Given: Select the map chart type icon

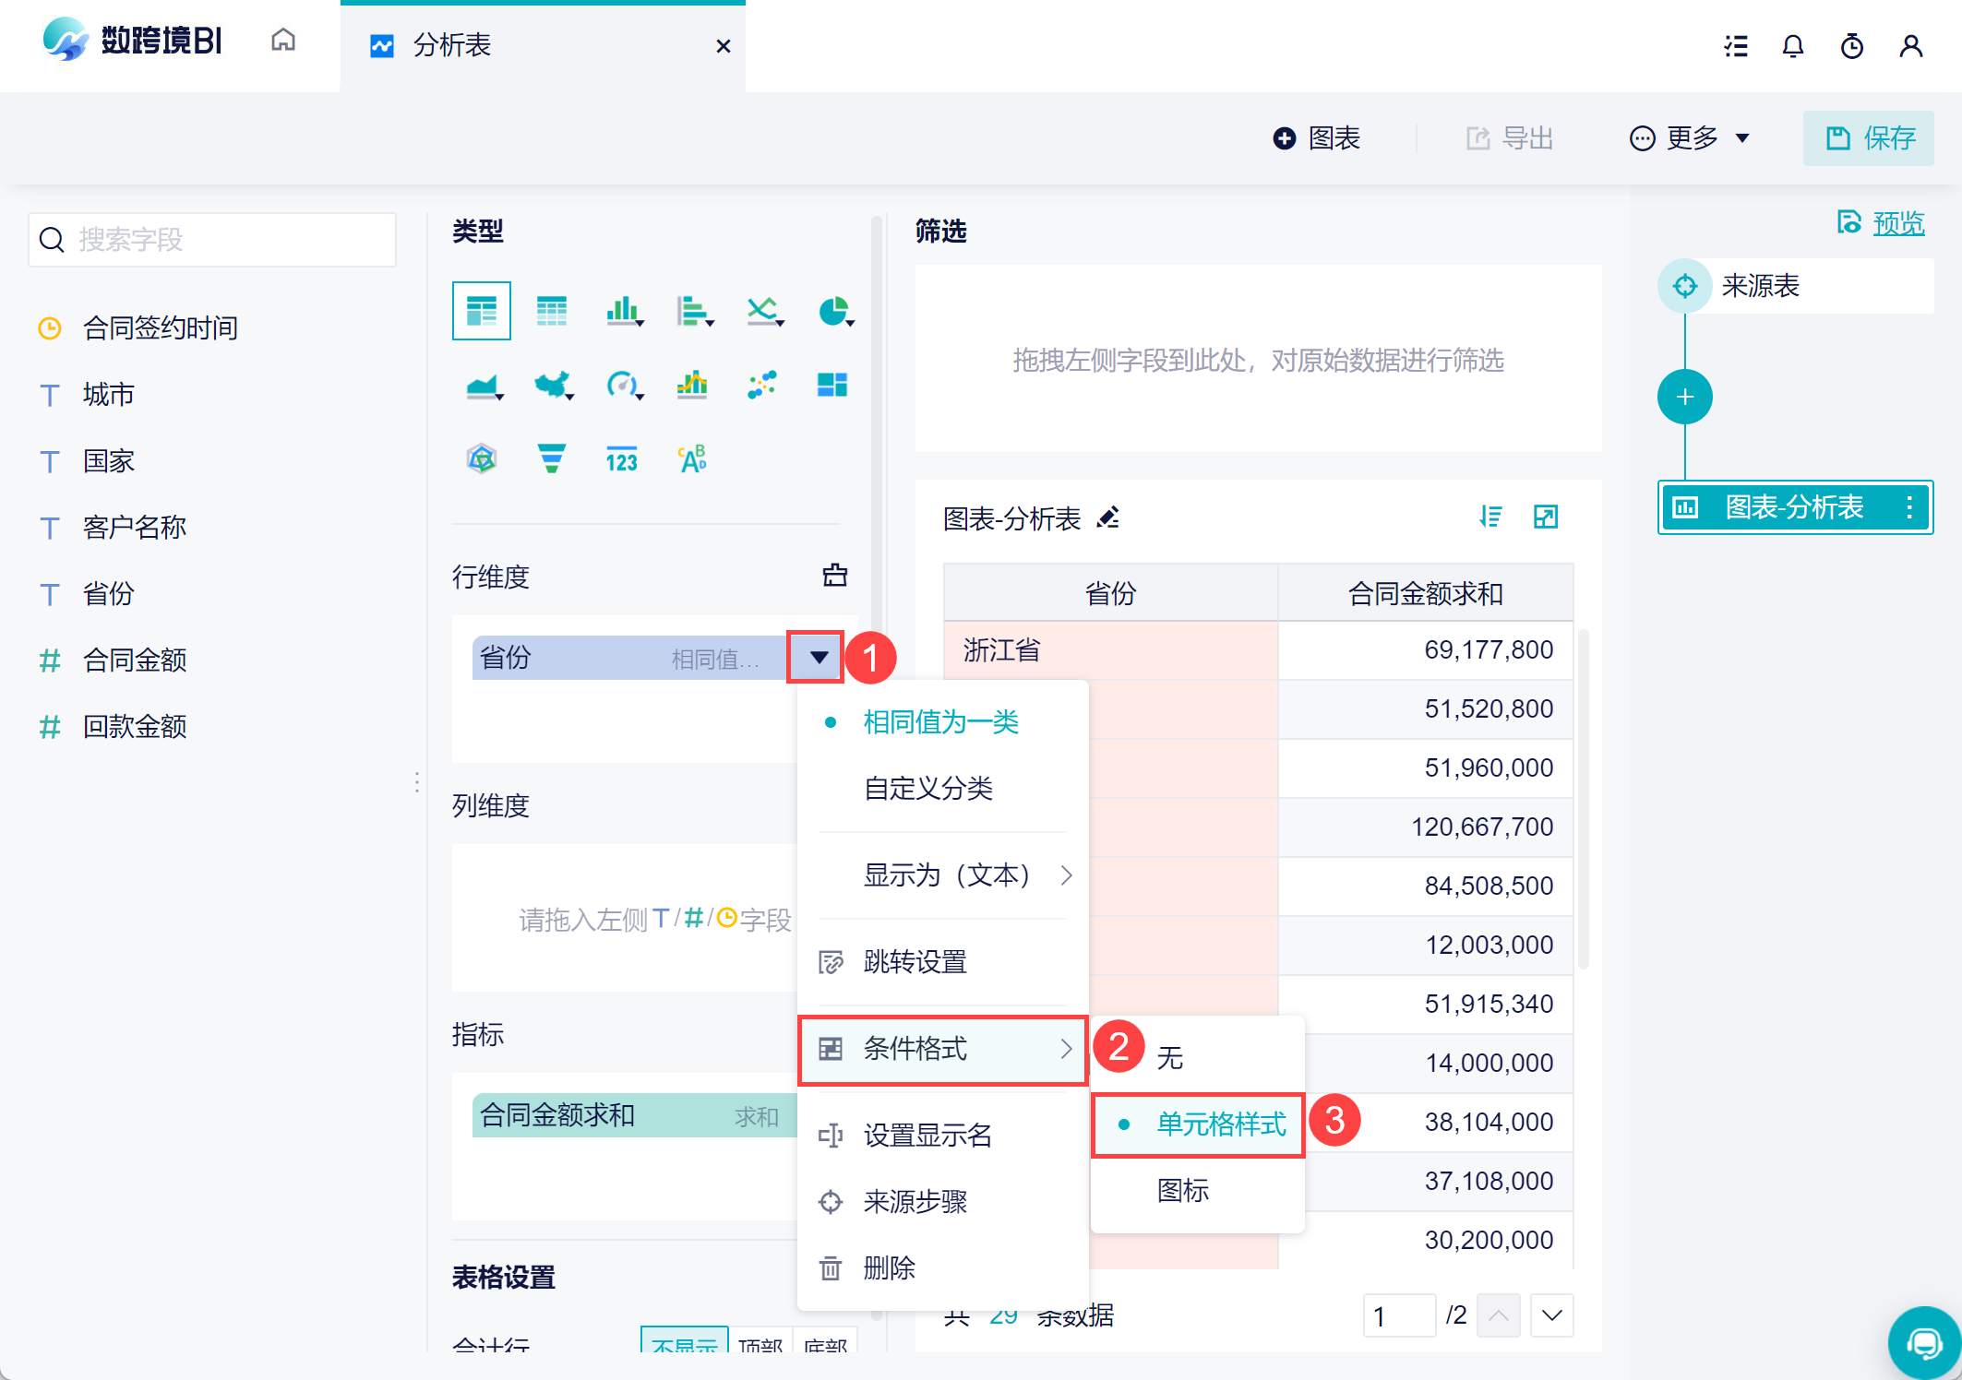Looking at the screenshot, I should pyautogui.click(x=552, y=385).
